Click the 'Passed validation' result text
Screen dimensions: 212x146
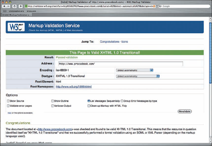tap(67, 57)
